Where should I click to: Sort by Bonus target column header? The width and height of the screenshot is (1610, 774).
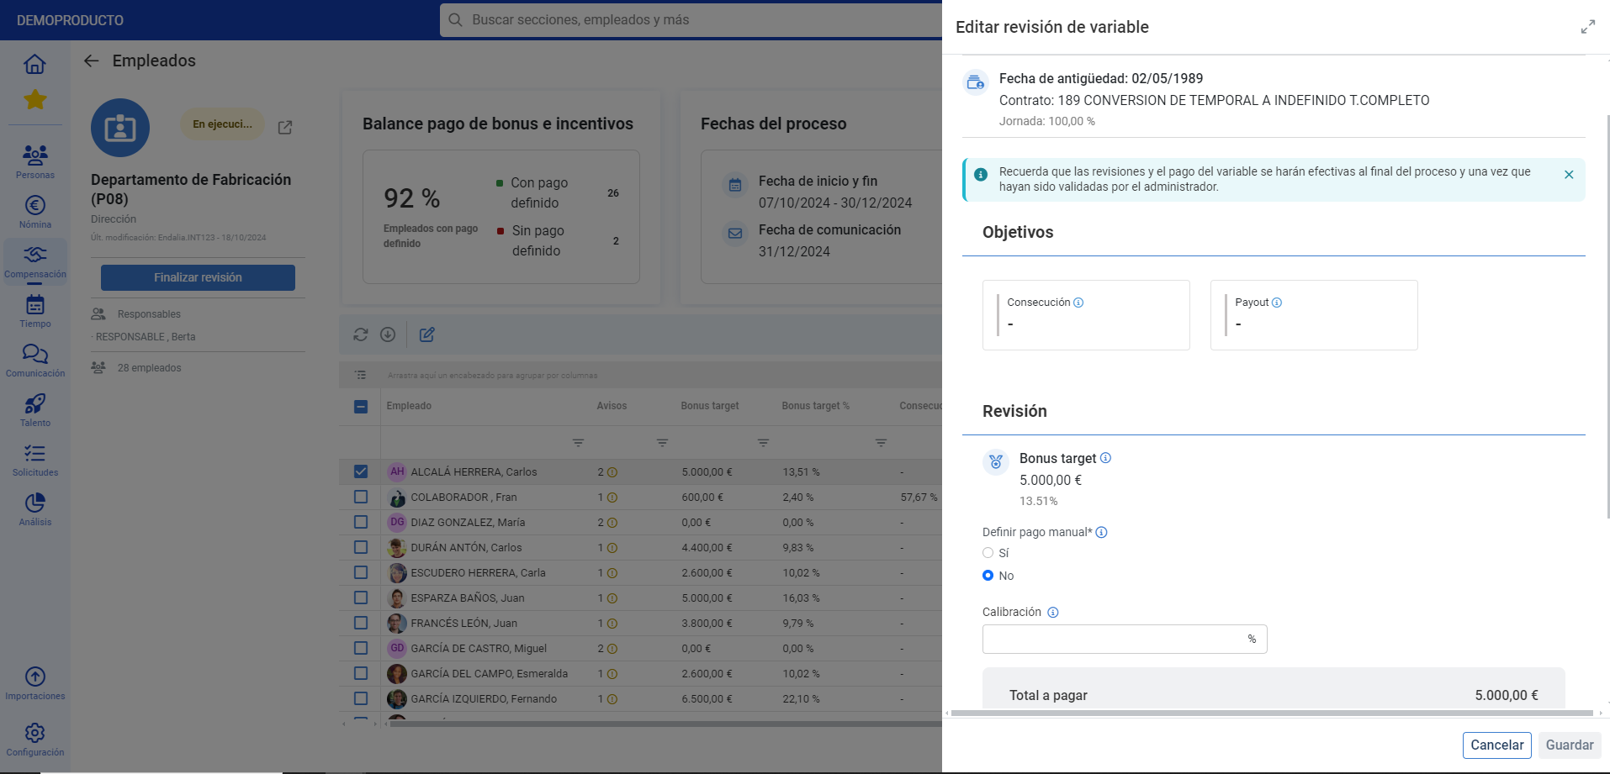click(x=710, y=406)
